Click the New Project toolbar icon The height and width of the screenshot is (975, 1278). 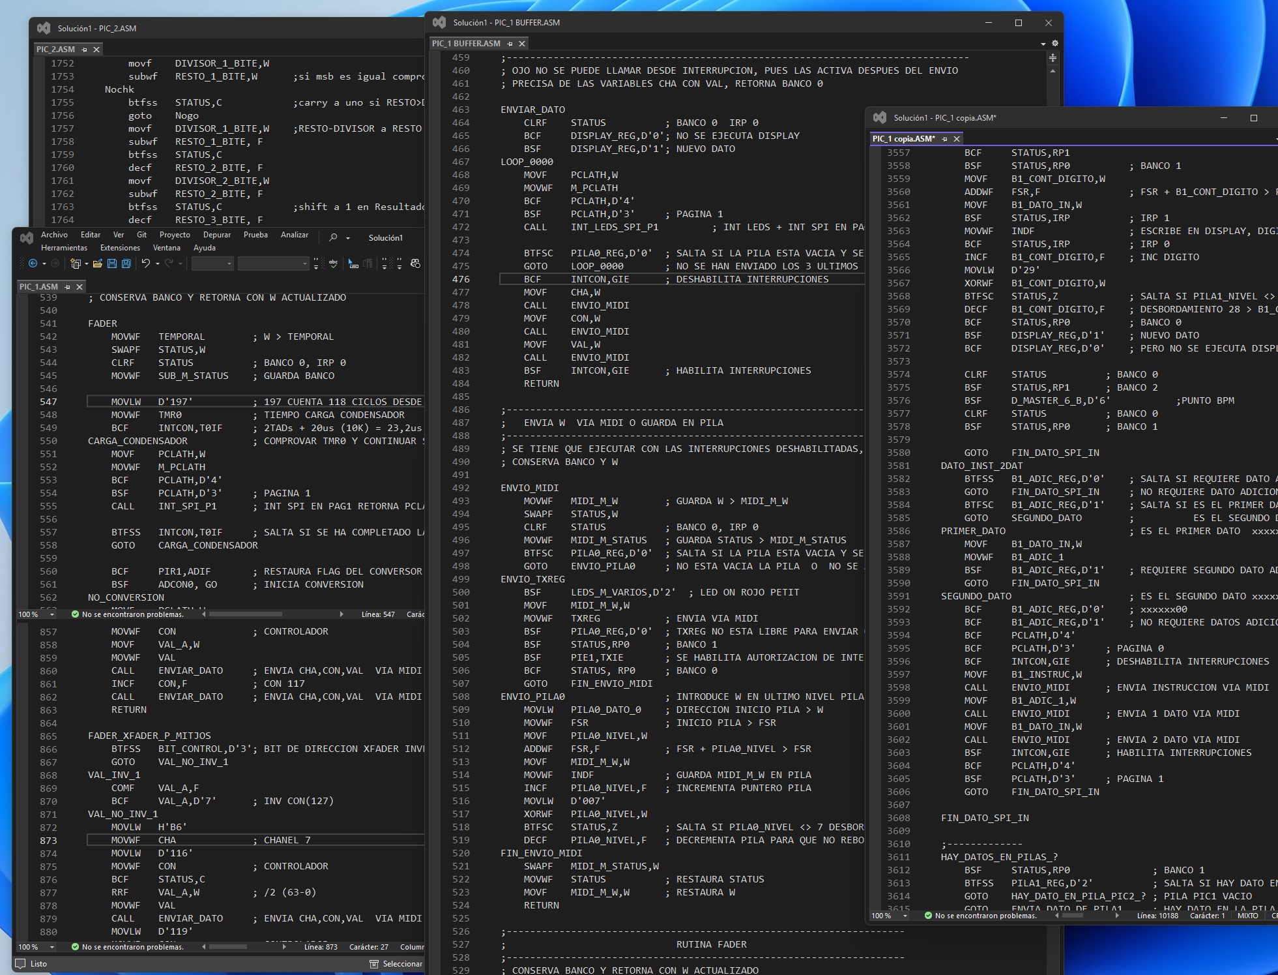tap(76, 263)
